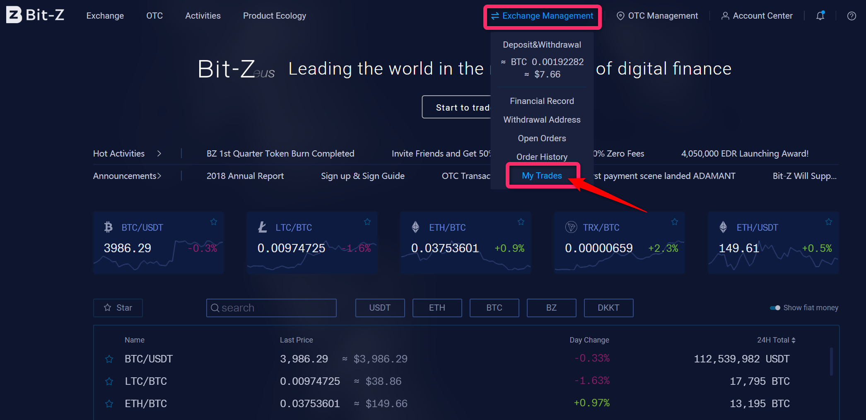Image resolution: width=866 pixels, height=420 pixels.
Task: Select My Trades menu entry
Action: coord(542,176)
